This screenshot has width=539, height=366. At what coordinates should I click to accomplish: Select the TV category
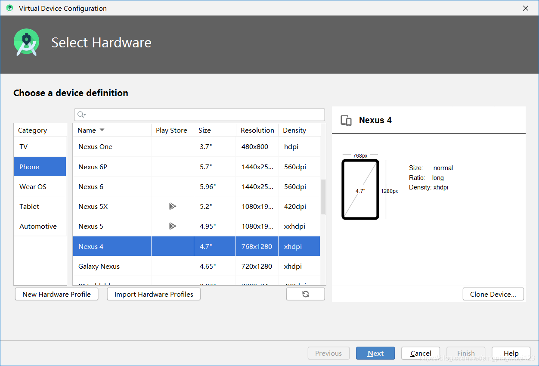pos(40,146)
